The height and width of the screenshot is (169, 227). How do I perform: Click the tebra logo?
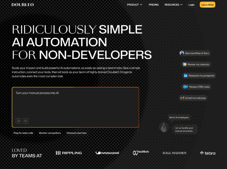point(208,153)
